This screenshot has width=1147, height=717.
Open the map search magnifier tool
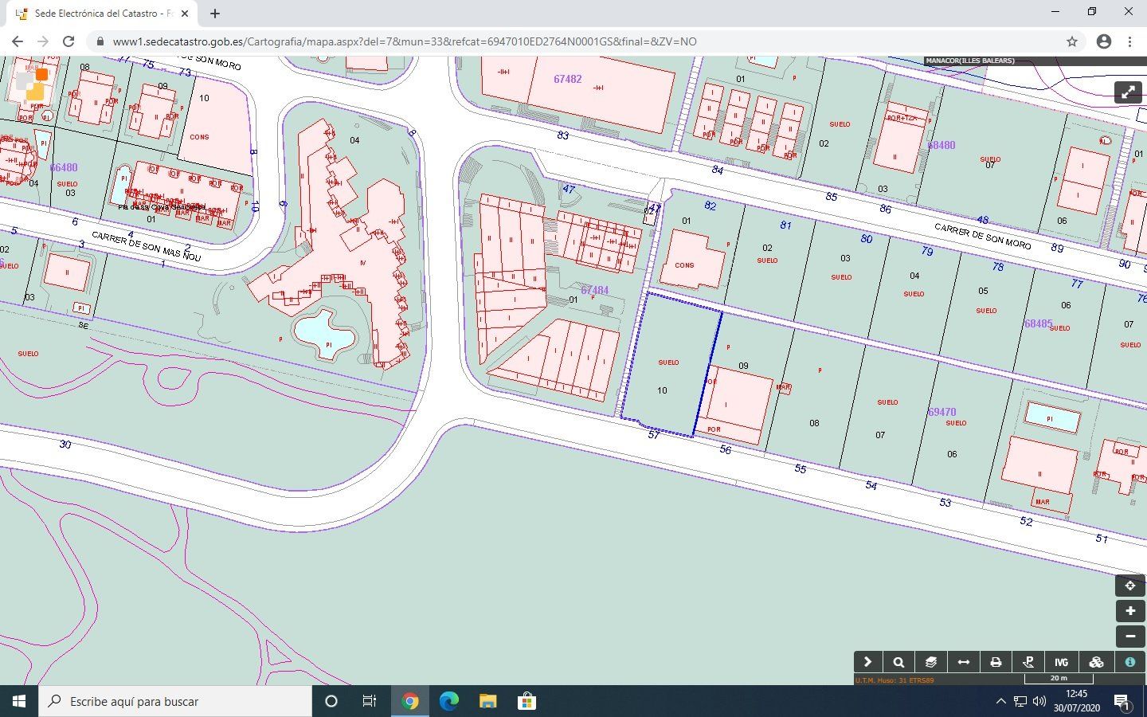[898, 662]
